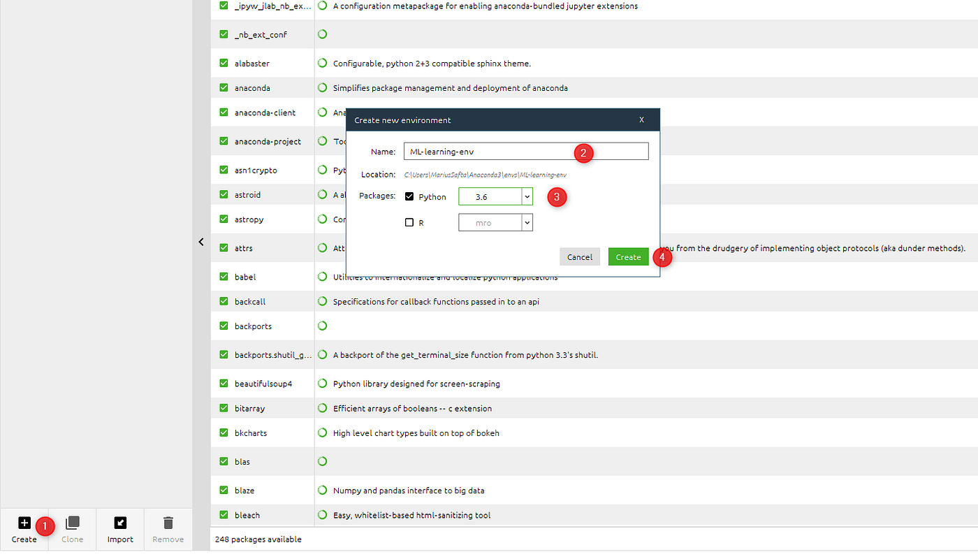Uncheck the bkcharts package
978x559 pixels.
pos(223,433)
